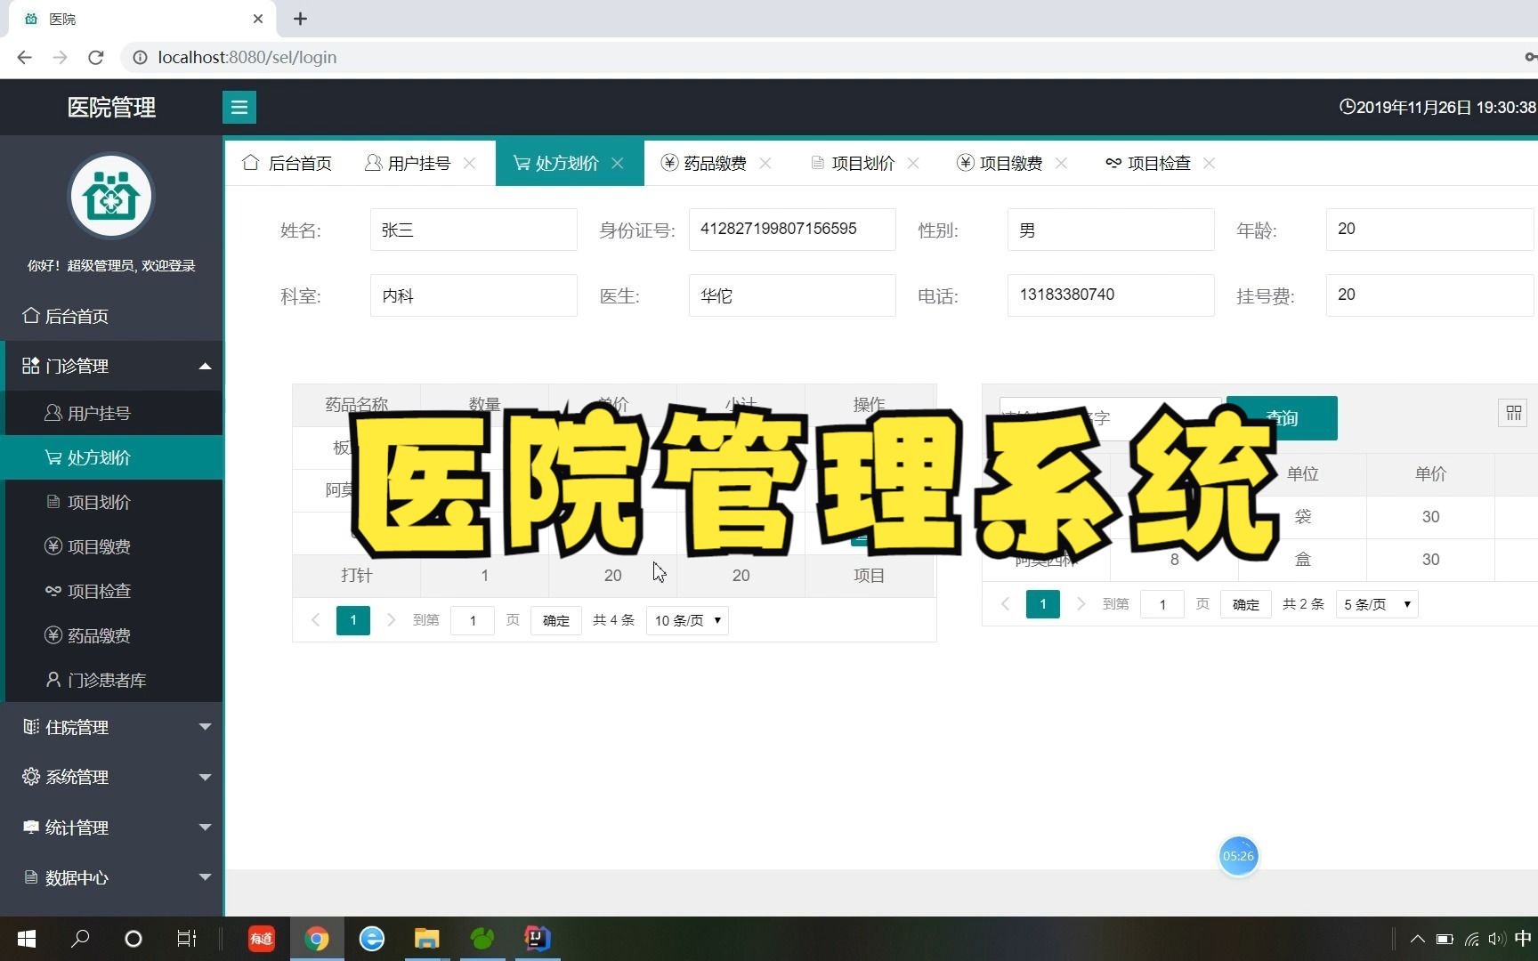Open 门诊患者库 in the sidebar
The image size is (1538, 961).
(x=111, y=680)
